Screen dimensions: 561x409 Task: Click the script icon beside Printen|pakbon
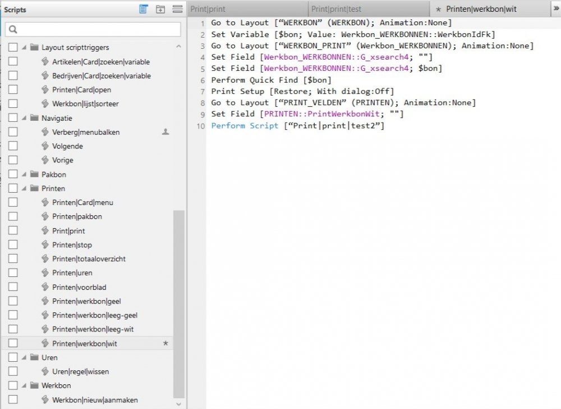pos(45,217)
